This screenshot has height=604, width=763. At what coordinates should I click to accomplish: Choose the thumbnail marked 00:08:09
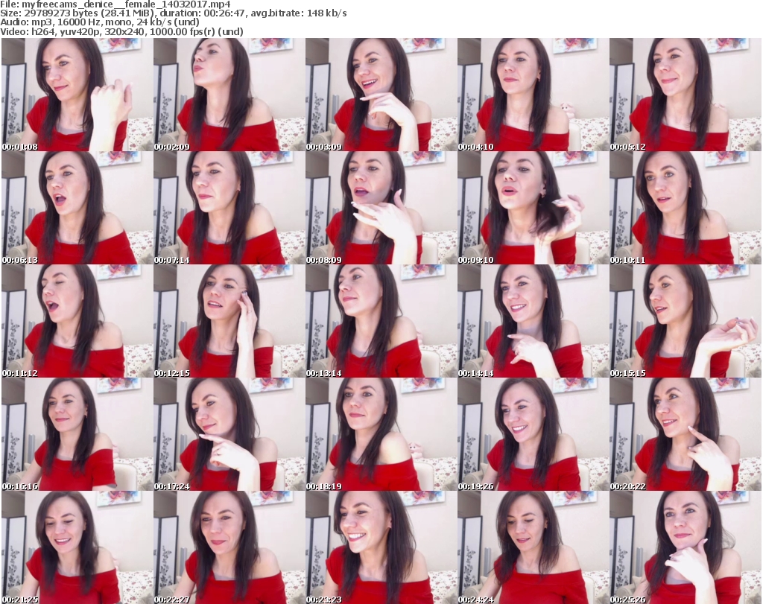(x=381, y=208)
